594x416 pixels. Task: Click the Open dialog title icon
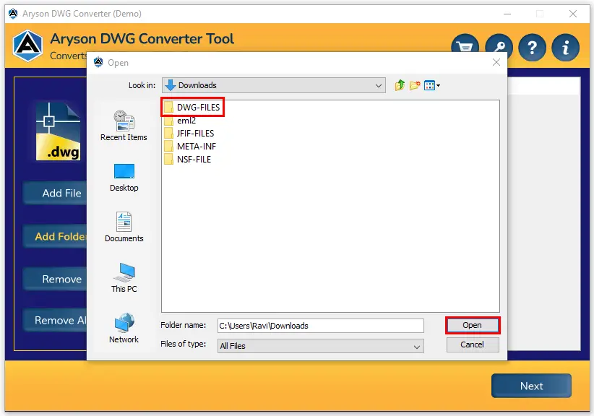(98, 62)
